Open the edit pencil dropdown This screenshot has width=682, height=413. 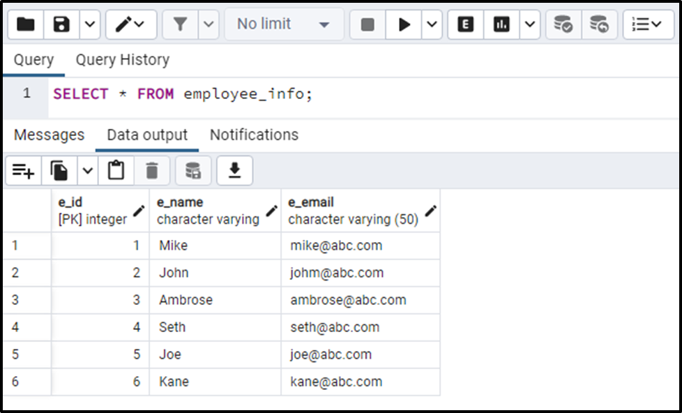point(131,24)
